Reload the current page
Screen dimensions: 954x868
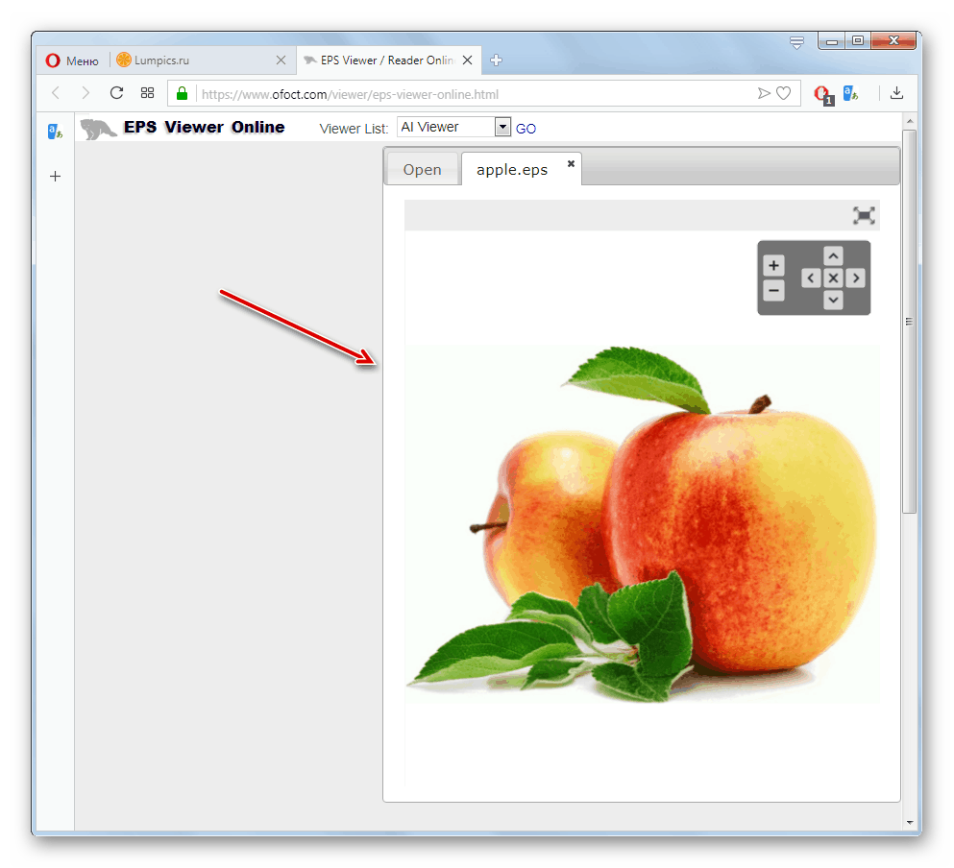pyautogui.click(x=117, y=93)
